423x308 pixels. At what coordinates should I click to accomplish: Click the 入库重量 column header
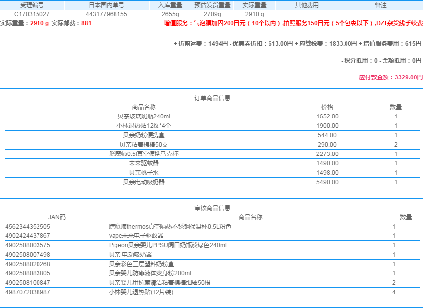click(170, 5)
